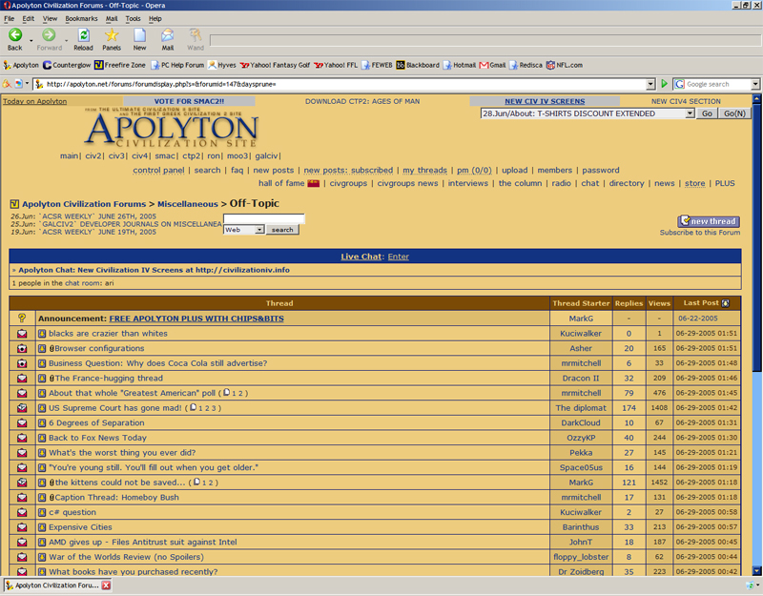The width and height of the screenshot is (763, 596).
Task: Click the page vertical scrollbar thumb
Action: 756,237
